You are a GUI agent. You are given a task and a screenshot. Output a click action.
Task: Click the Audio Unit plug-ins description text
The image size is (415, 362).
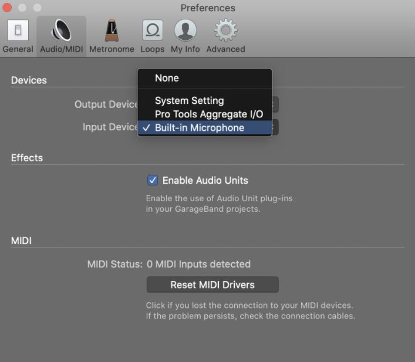coord(219,204)
